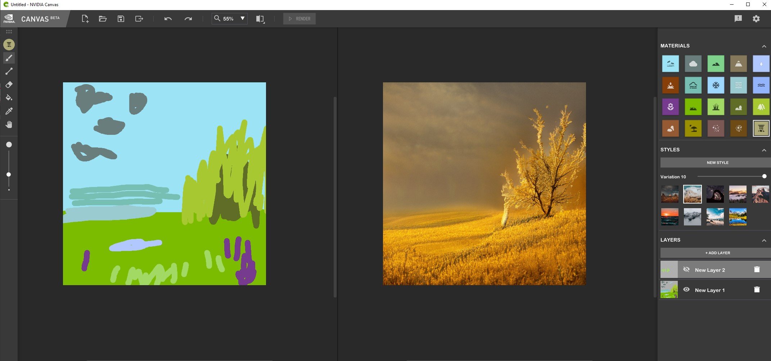Collapse the Materials panel
The image size is (771, 361).
[765, 46]
